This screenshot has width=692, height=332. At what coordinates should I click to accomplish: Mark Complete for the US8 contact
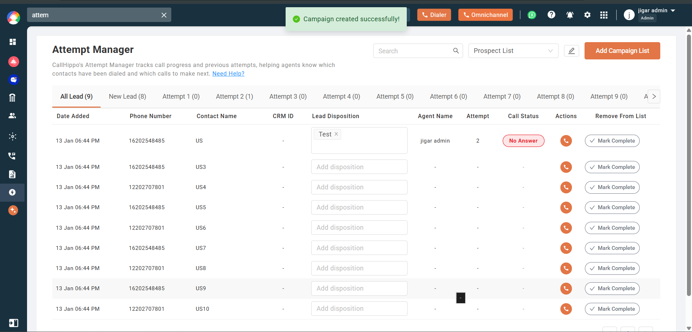pyautogui.click(x=612, y=268)
